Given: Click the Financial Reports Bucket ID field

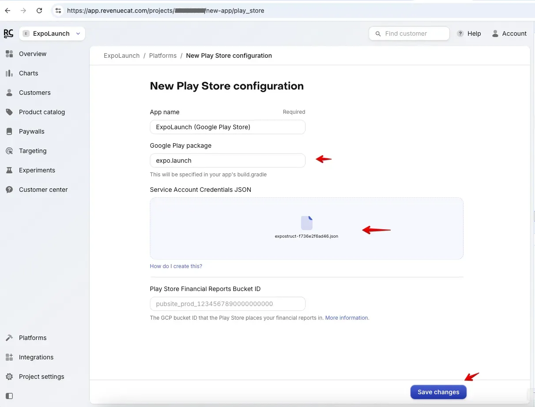Looking at the screenshot, I should point(228,304).
